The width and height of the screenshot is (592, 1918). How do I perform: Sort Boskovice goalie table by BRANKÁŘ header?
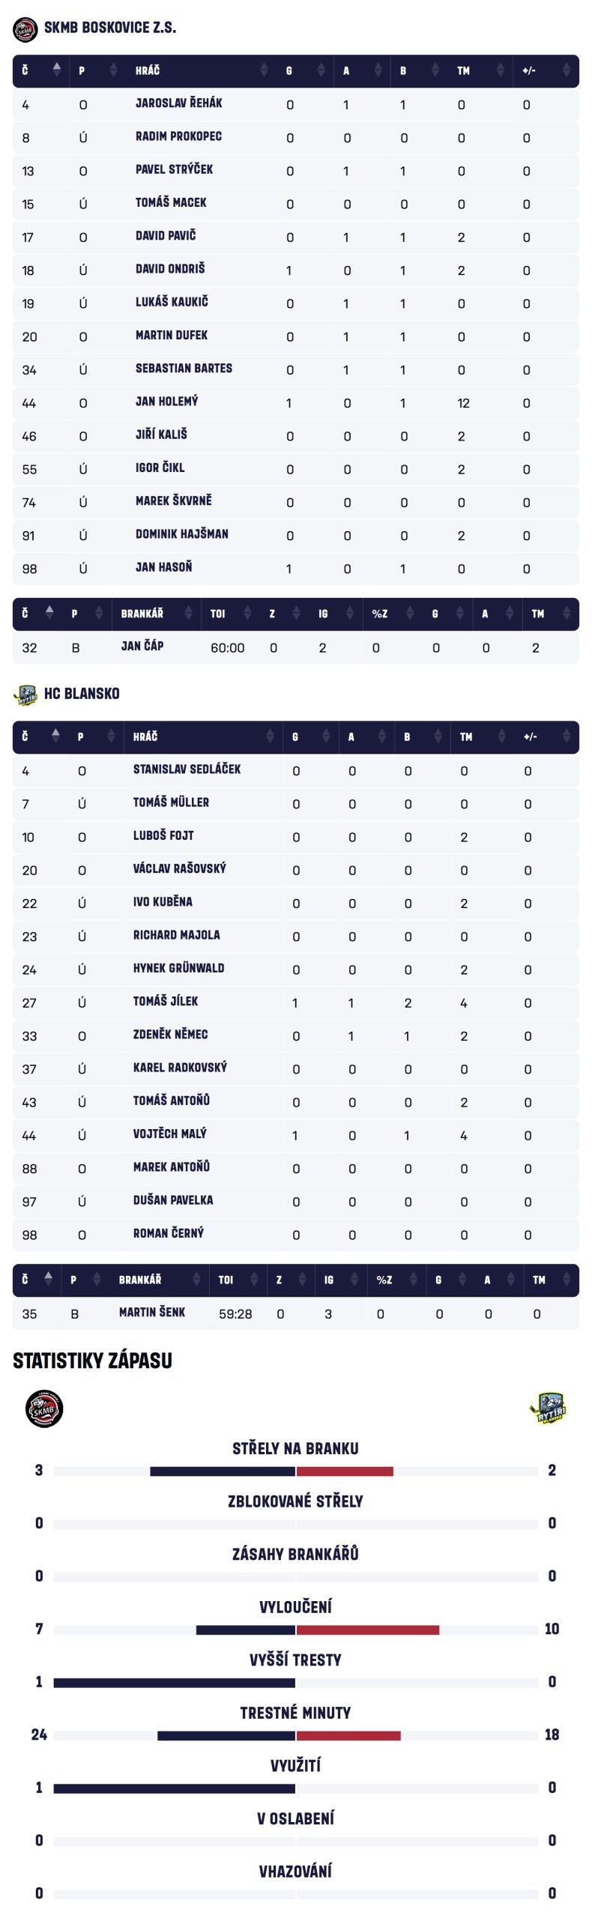click(x=142, y=614)
